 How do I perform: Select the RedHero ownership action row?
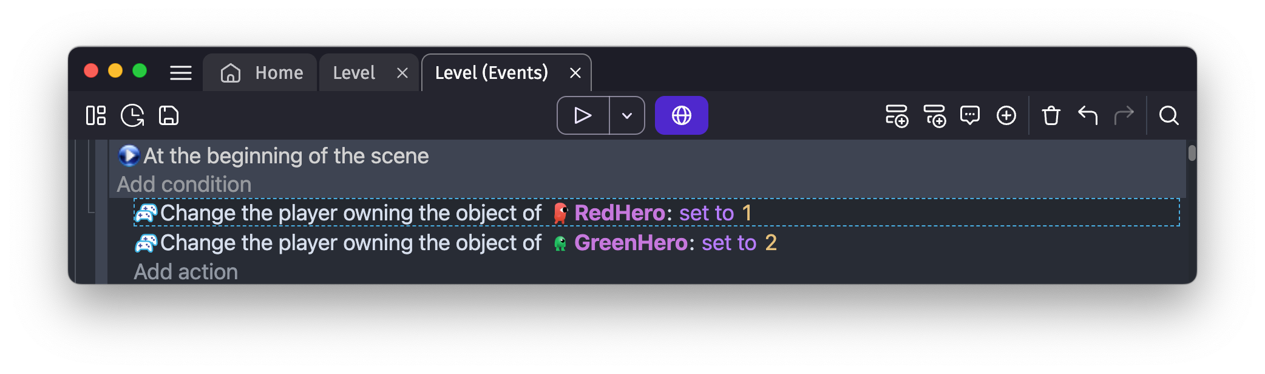[425, 213]
